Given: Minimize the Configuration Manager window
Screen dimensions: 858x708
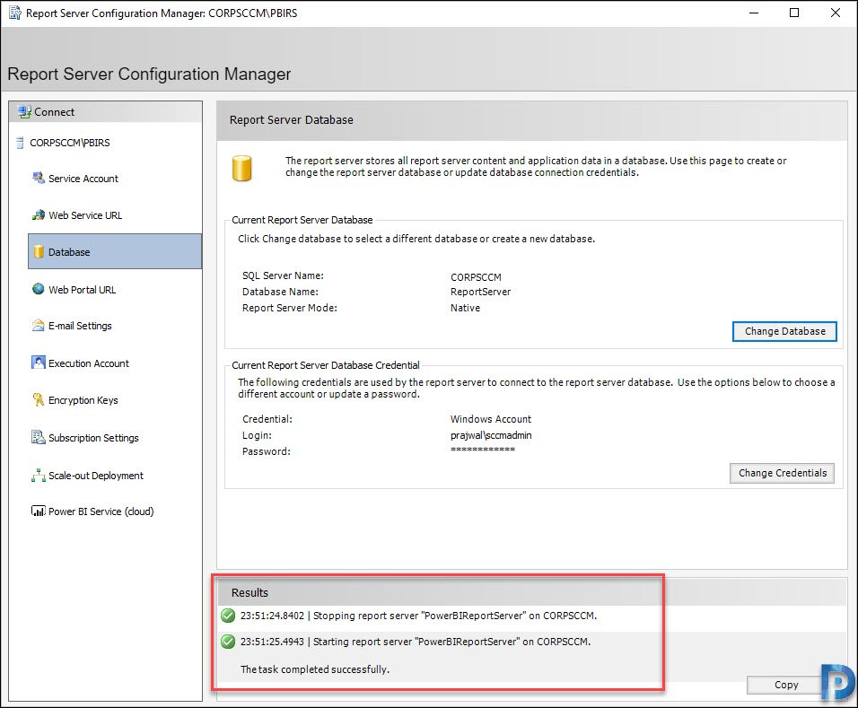Looking at the screenshot, I should [x=754, y=13].
